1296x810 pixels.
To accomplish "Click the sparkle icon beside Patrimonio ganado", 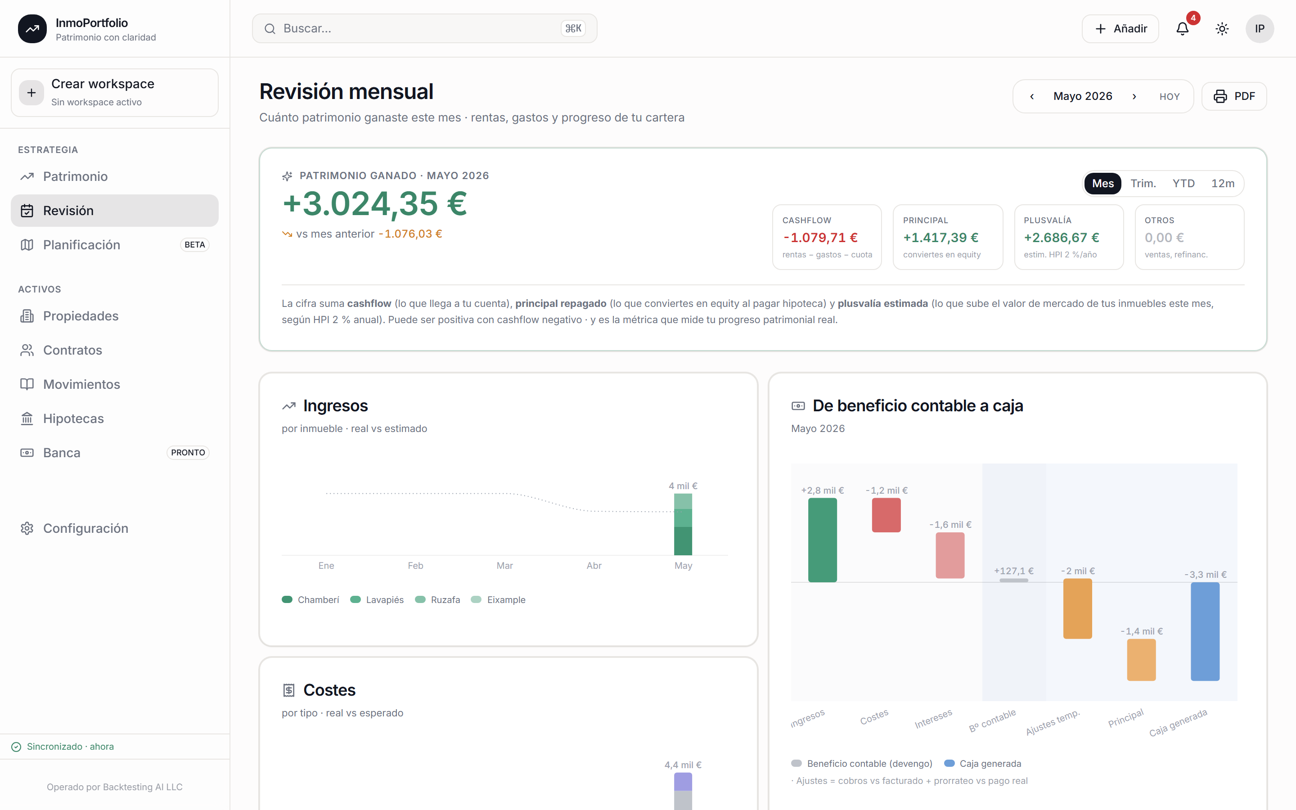I will click(287, 176).
